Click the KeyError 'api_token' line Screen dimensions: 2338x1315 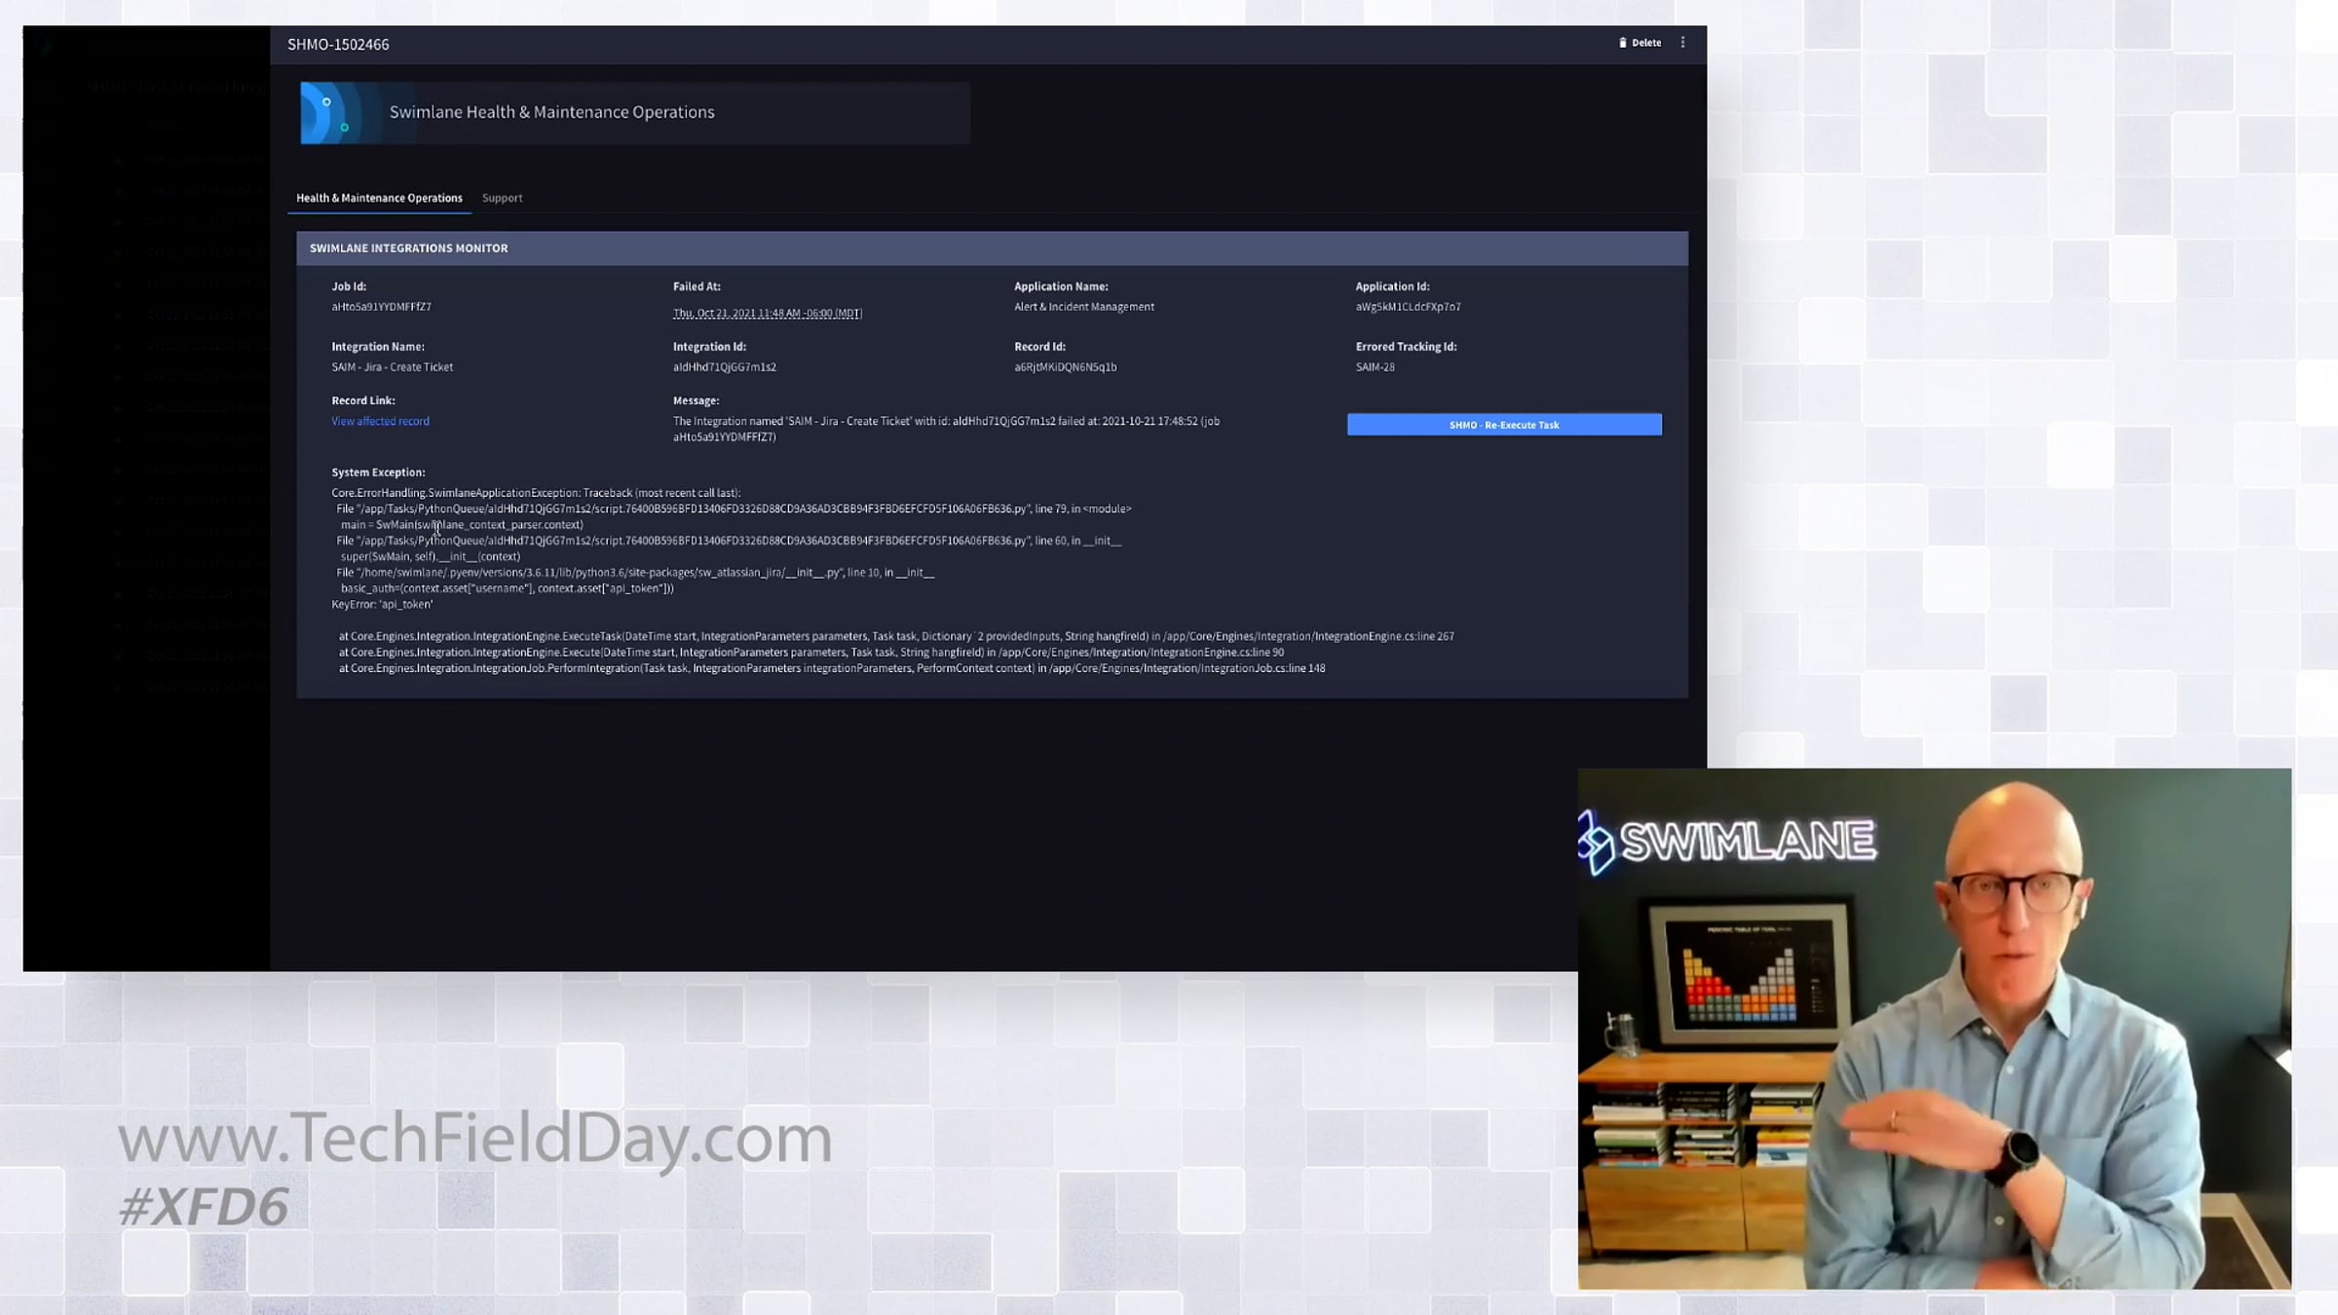(x=382, y=605)
